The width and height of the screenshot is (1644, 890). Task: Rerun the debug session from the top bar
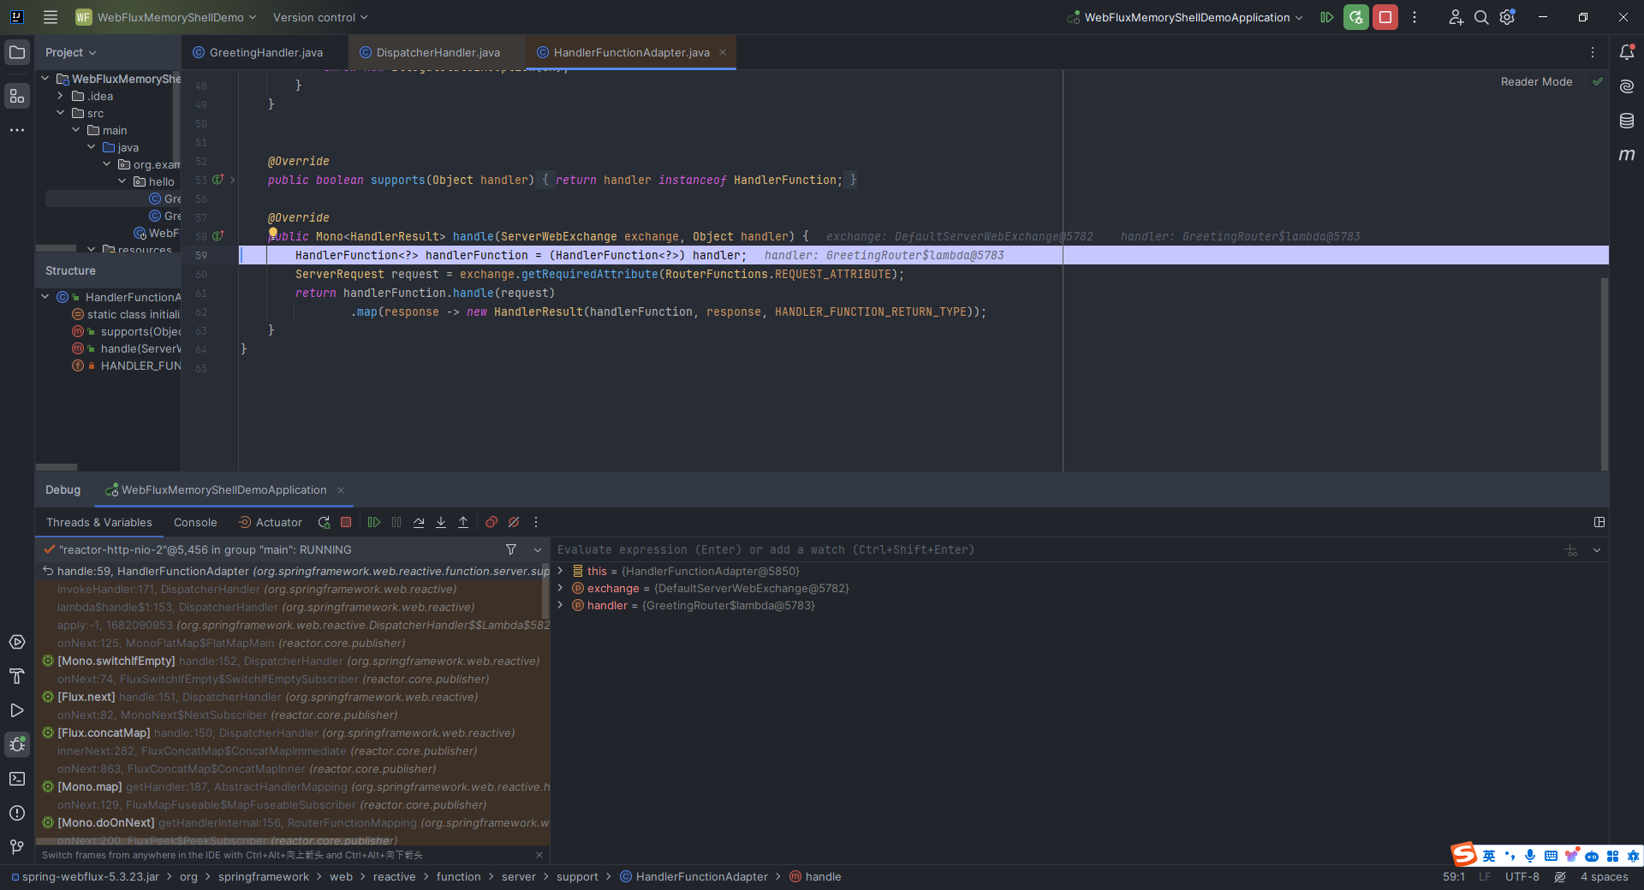click(x=1356, y=17)
